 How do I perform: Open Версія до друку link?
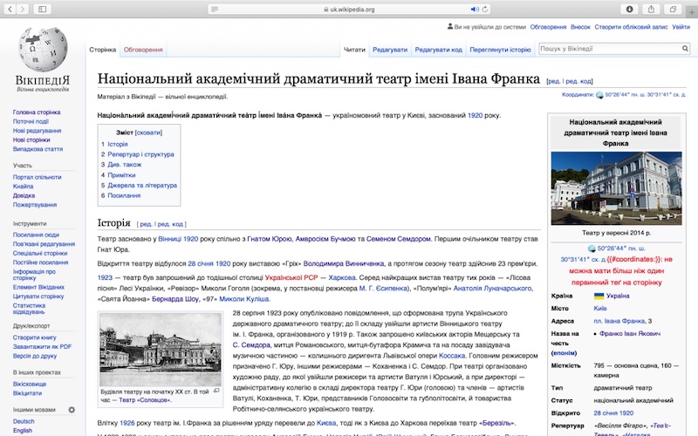click(35, 356)
